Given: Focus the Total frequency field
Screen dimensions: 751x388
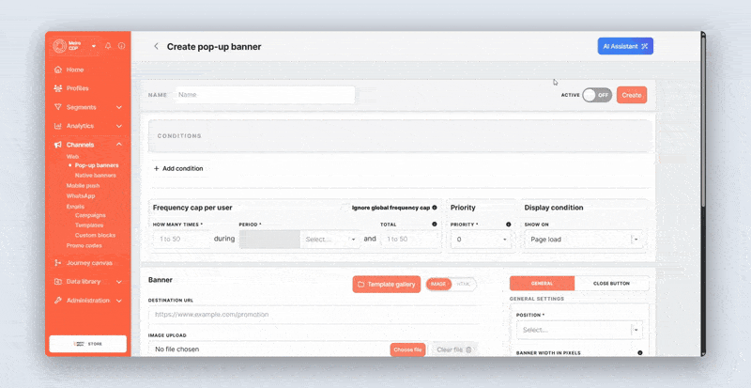Looking at the screenshot, I should (x=410, y=239).
